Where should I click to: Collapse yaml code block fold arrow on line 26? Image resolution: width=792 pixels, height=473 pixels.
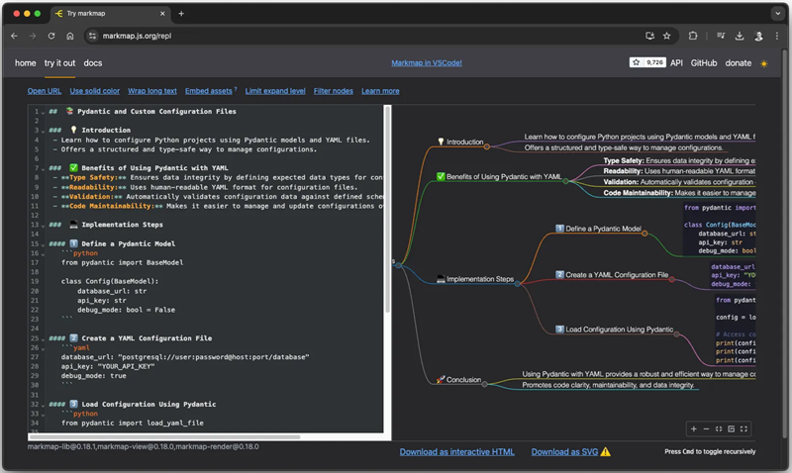(x=43, y=348)
